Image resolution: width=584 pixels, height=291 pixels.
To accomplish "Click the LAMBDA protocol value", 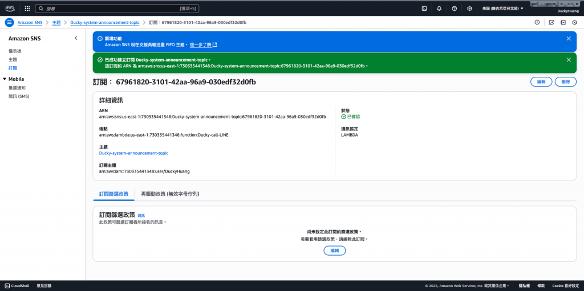I will point(350,135).
